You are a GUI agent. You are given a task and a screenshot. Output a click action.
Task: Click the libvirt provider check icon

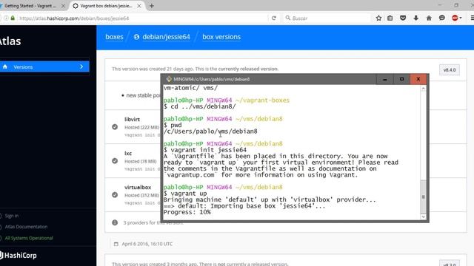point(115,127)
